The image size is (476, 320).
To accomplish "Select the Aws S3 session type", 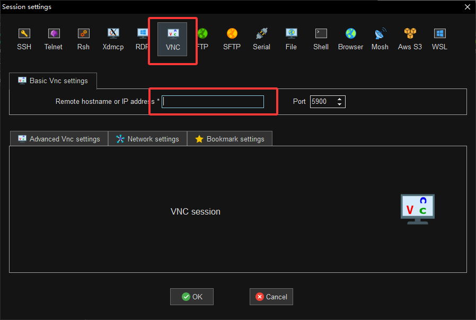I will point(410,39).
